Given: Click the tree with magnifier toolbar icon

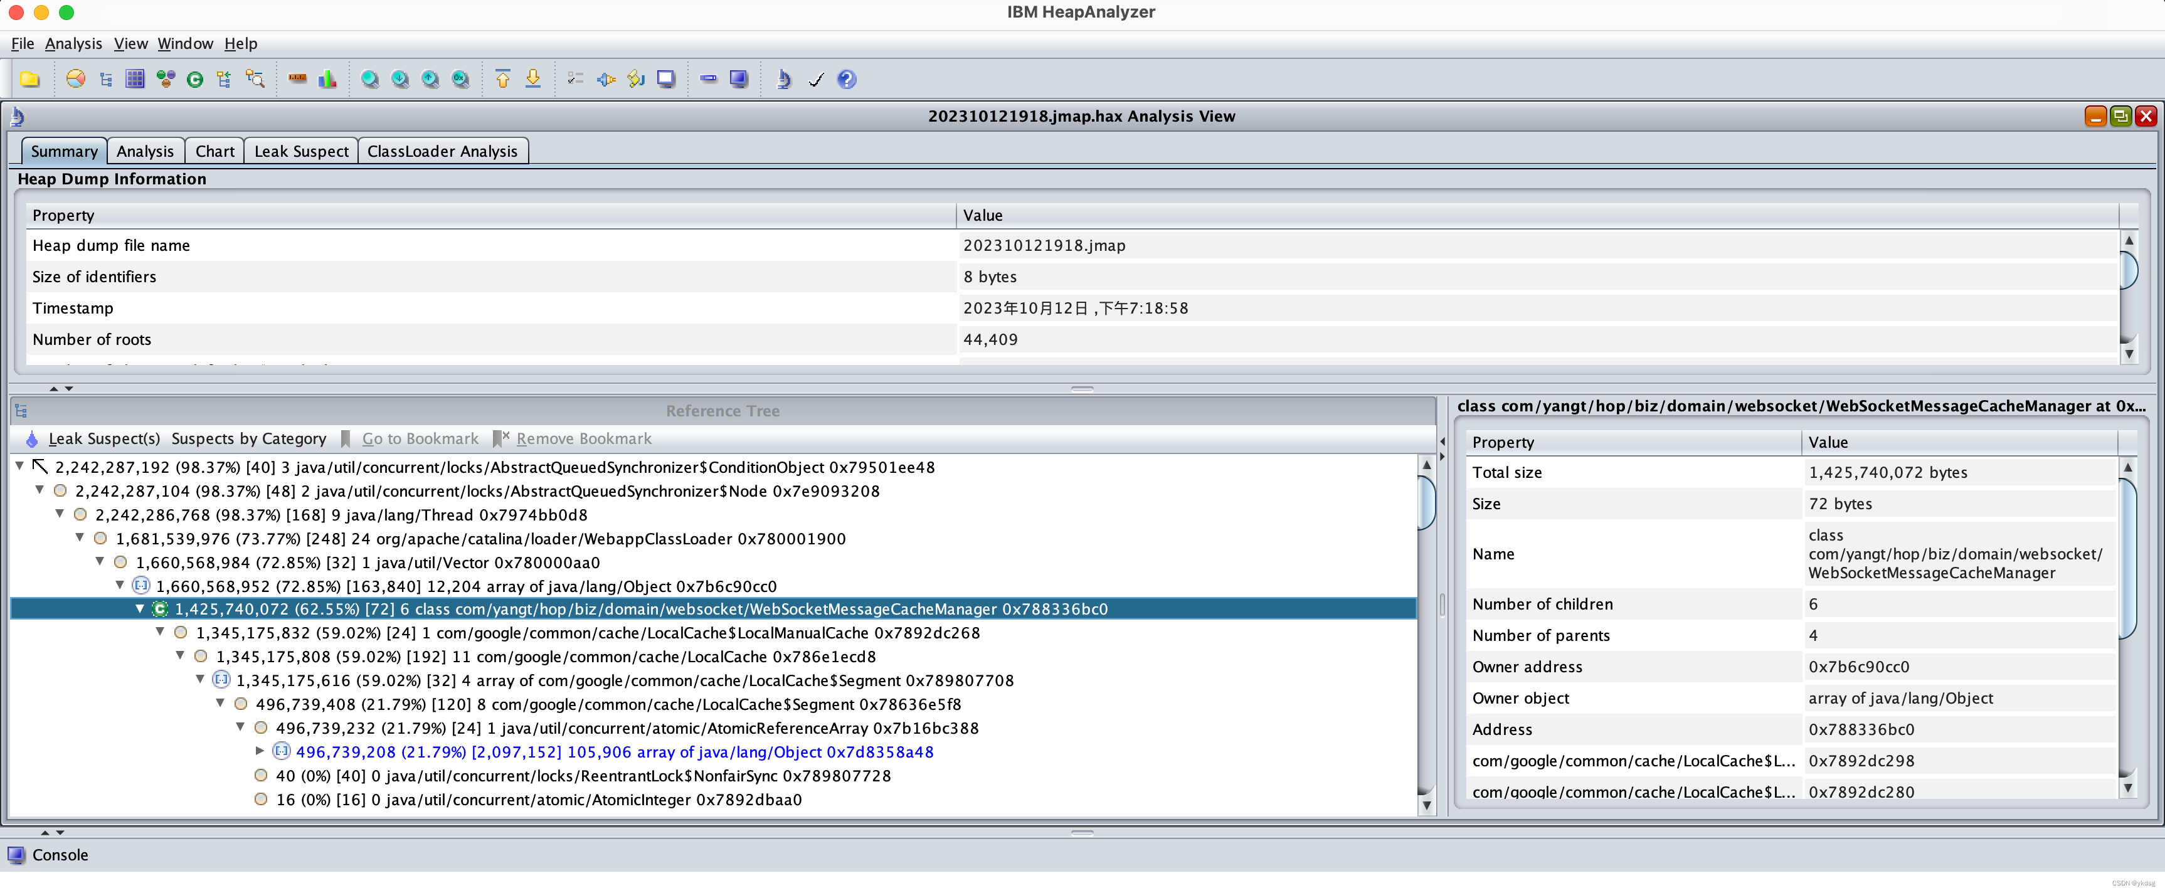Looking at the screenshot, I should click(x=255, y=79).
